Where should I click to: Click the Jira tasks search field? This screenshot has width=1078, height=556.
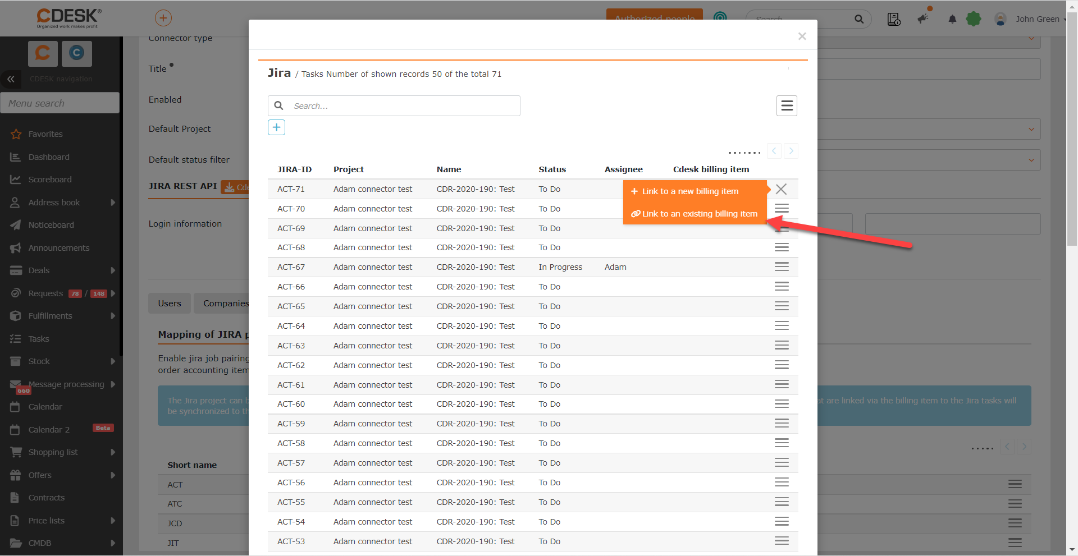tap(394, 106)
